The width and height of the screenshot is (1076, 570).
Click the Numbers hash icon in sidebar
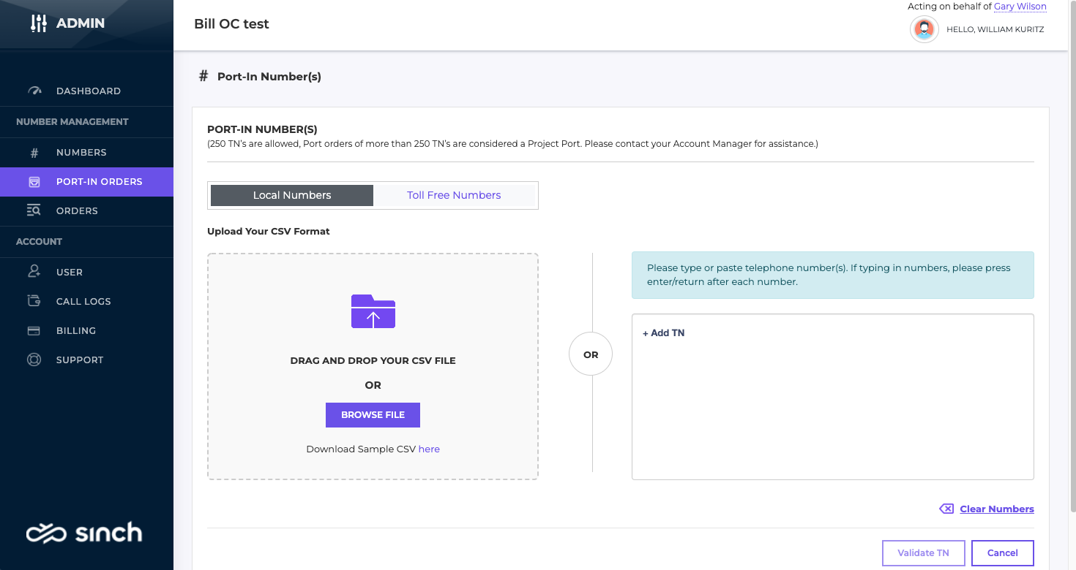coord(34,152)
